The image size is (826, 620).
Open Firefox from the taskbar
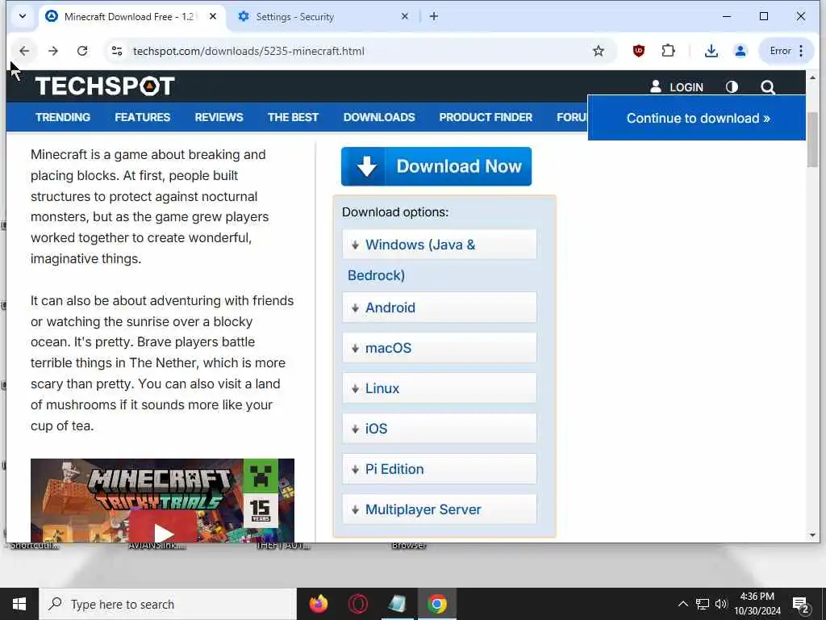coord(318,604)
